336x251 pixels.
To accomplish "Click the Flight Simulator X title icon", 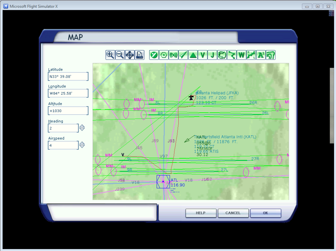I will click(6, 6).
